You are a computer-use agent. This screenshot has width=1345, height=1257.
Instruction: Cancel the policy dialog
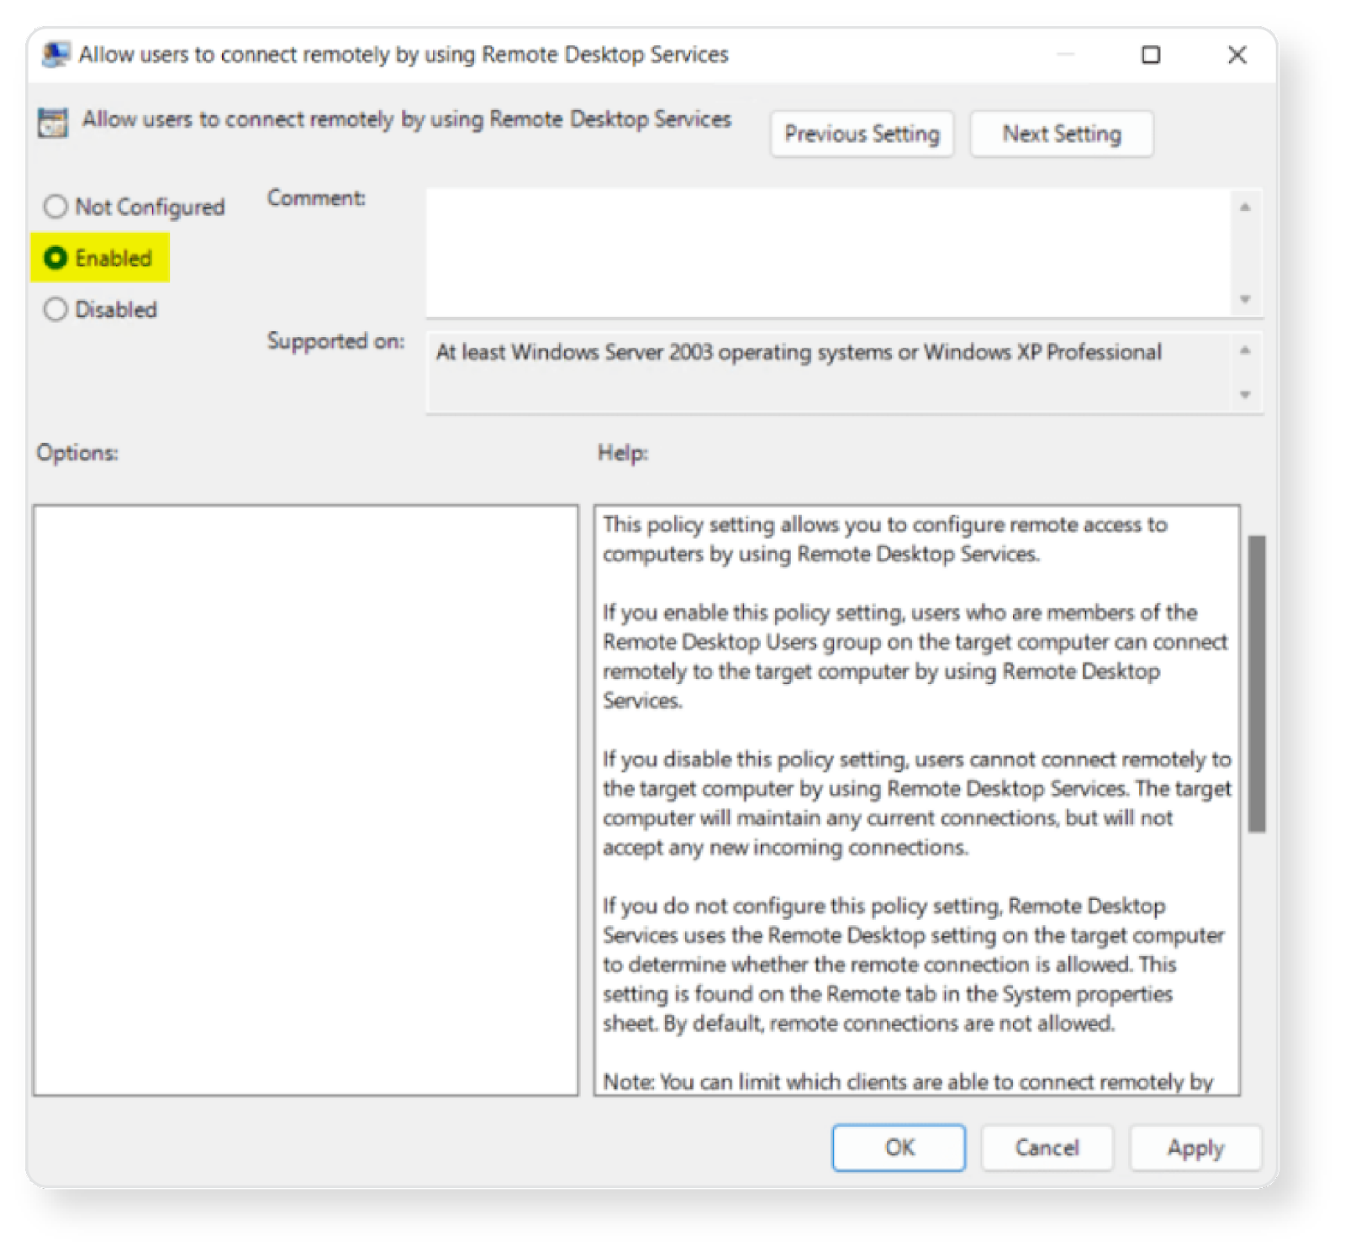pos(1047,1148)
